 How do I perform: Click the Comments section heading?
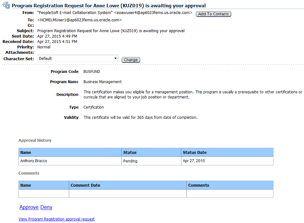click(29, 173)
